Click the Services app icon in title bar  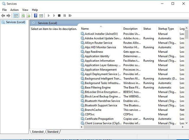(4, 4)
